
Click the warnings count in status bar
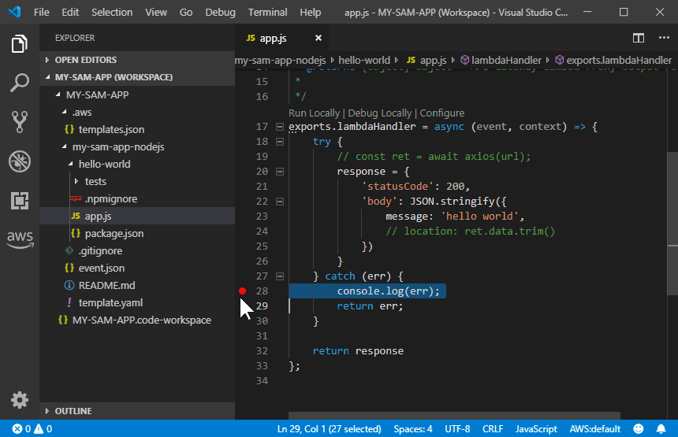[43, 429]
